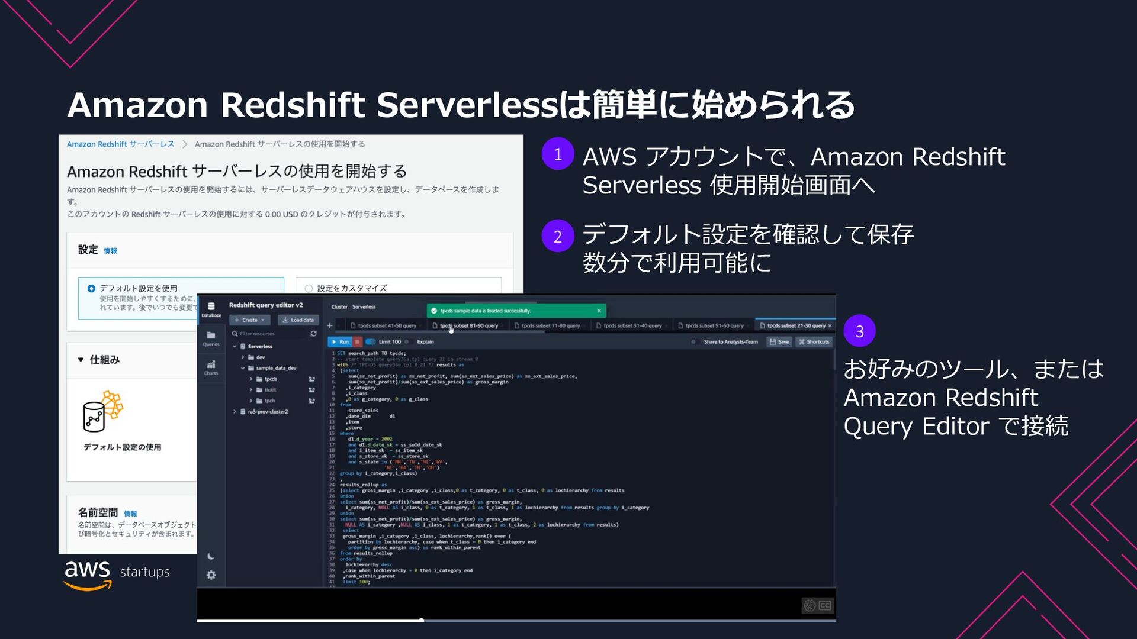The height and width of the screenshot is (639, 1137).
Task: Refresh the resource tree with the refresh icon
Action: point(313,334)
